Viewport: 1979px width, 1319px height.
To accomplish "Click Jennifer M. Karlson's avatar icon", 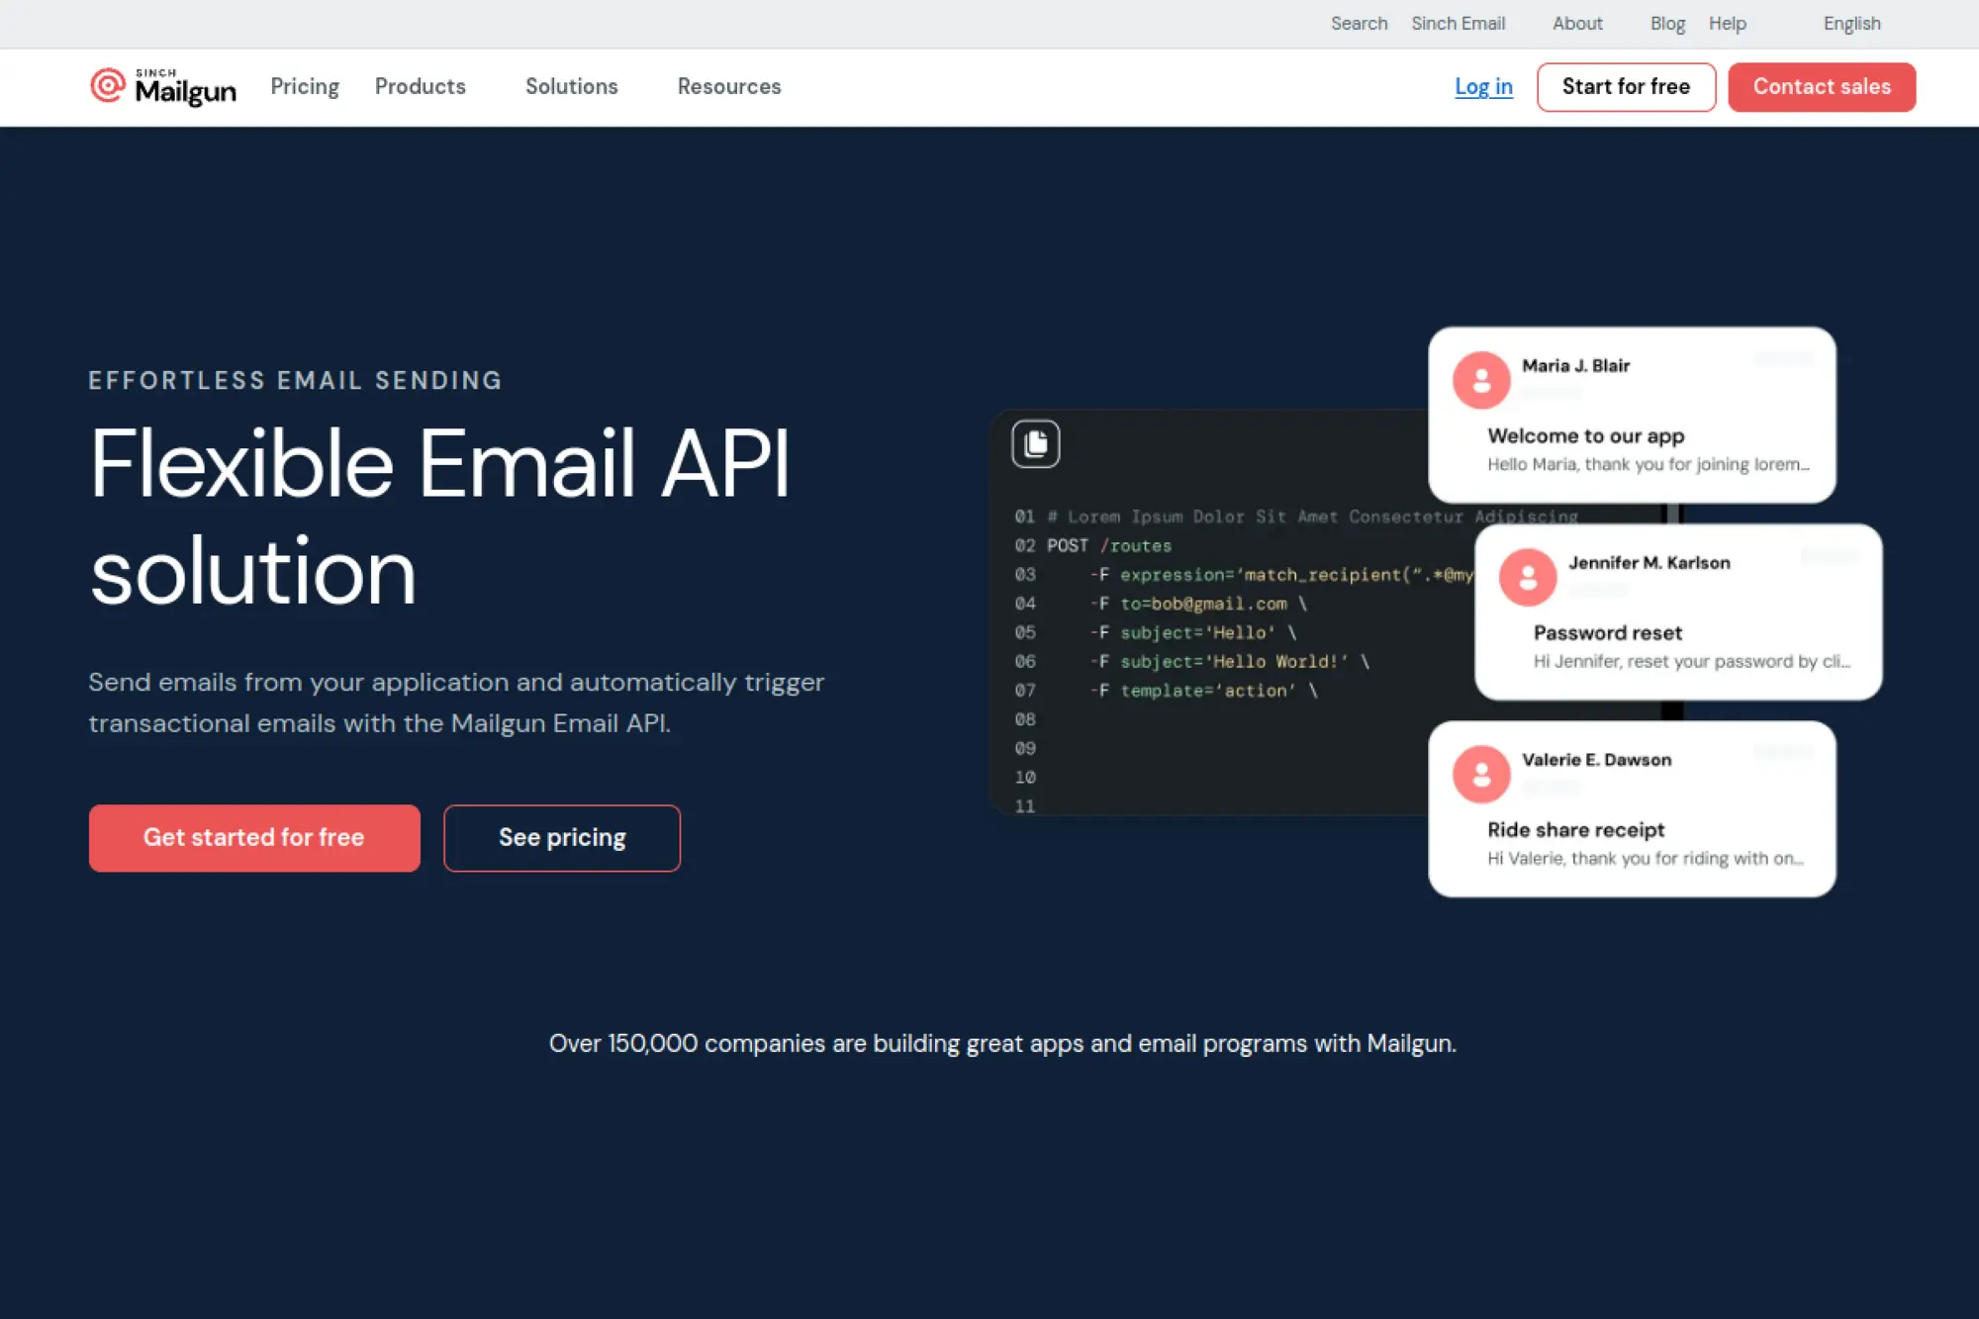I will [x=1527, y=577].
